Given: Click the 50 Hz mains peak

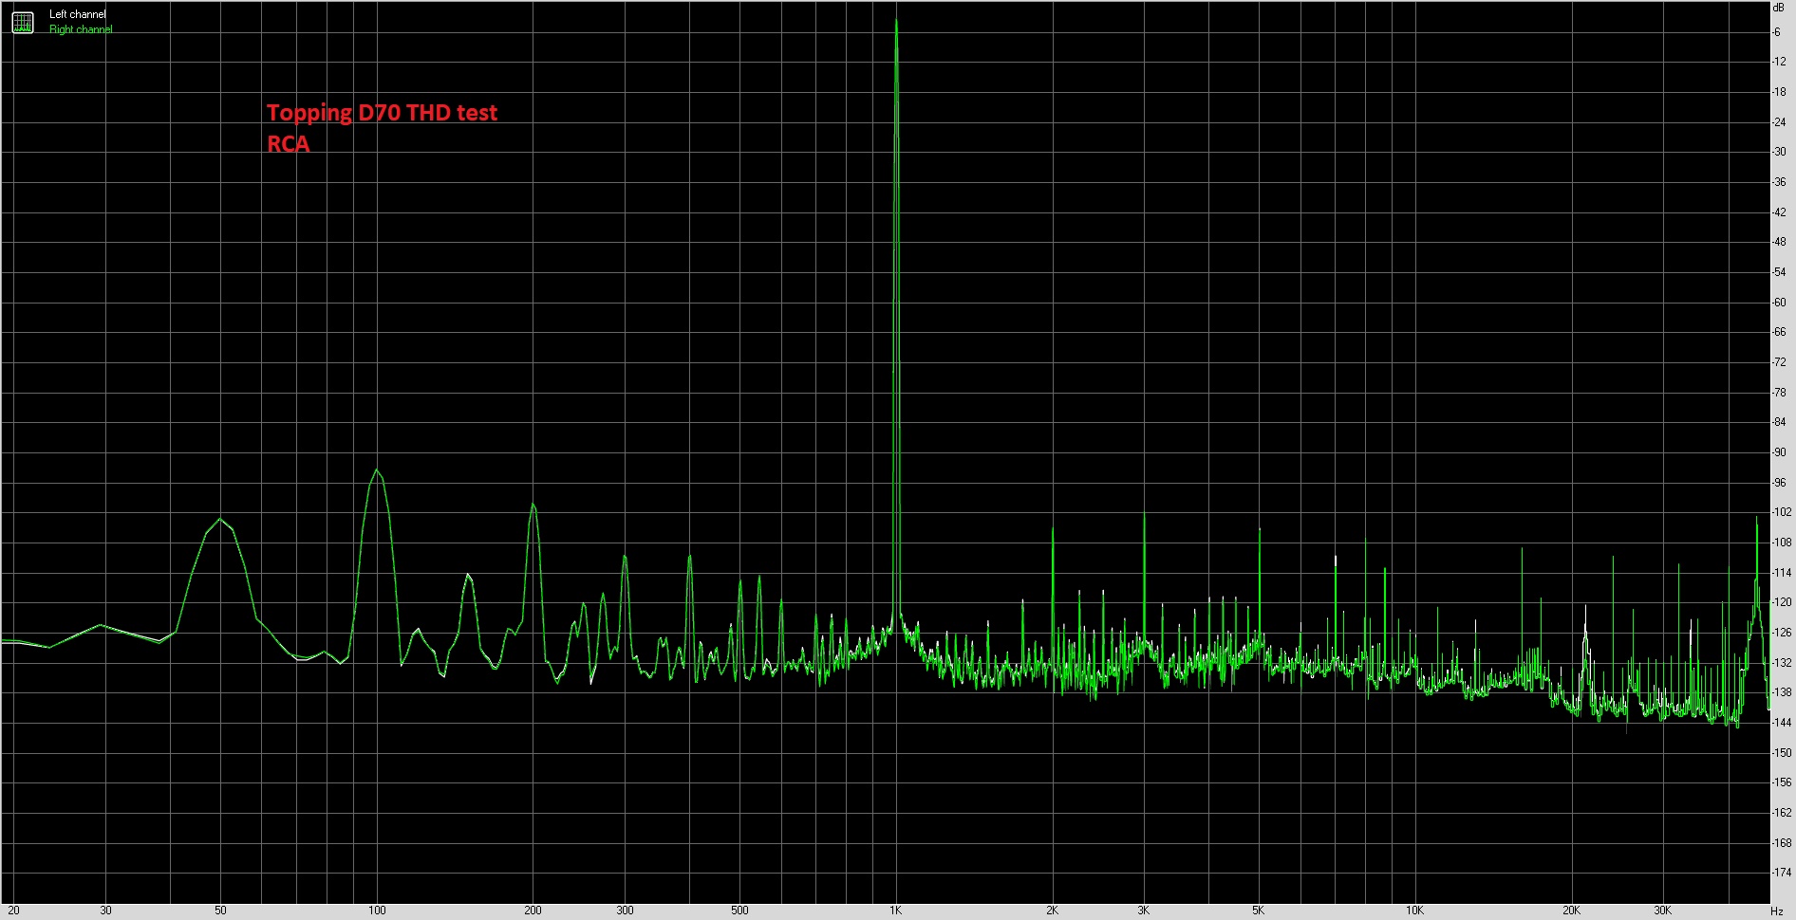Looking at the screenshot, I should [220, 520].
